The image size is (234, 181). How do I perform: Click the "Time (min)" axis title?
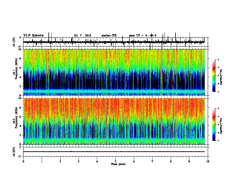[x=118, y=164]
